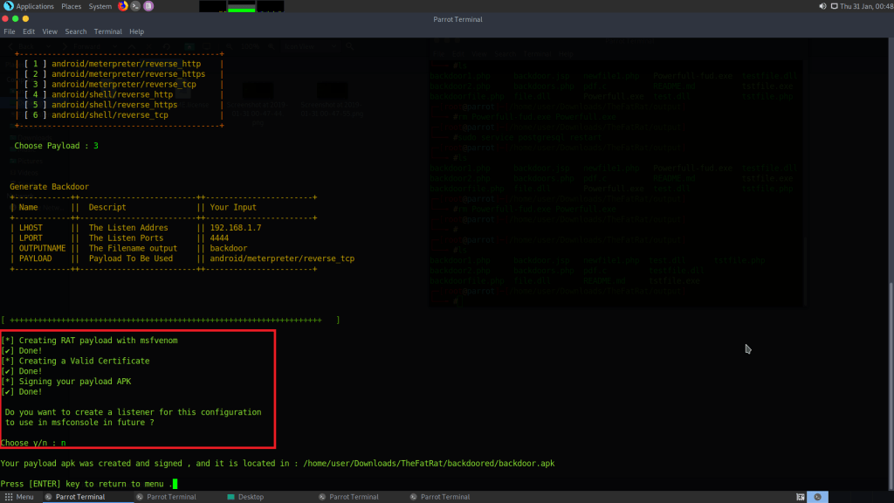Click the 'Press [ENTER] key' prompt line
Viewport: 894px width, 503px height.
click(x=86, y=484)
